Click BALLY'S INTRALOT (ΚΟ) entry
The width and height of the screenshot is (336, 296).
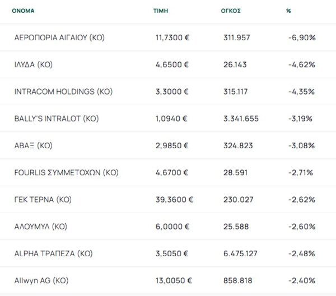(56, 119)
